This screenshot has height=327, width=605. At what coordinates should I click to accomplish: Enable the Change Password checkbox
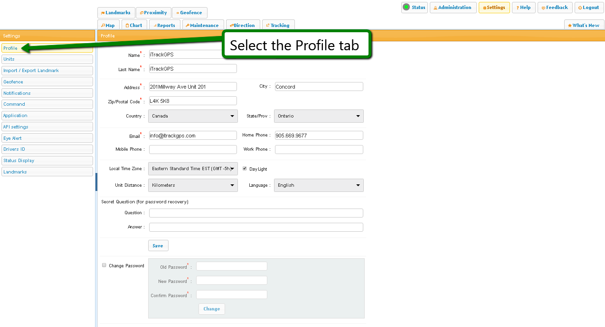click(104, 265)
